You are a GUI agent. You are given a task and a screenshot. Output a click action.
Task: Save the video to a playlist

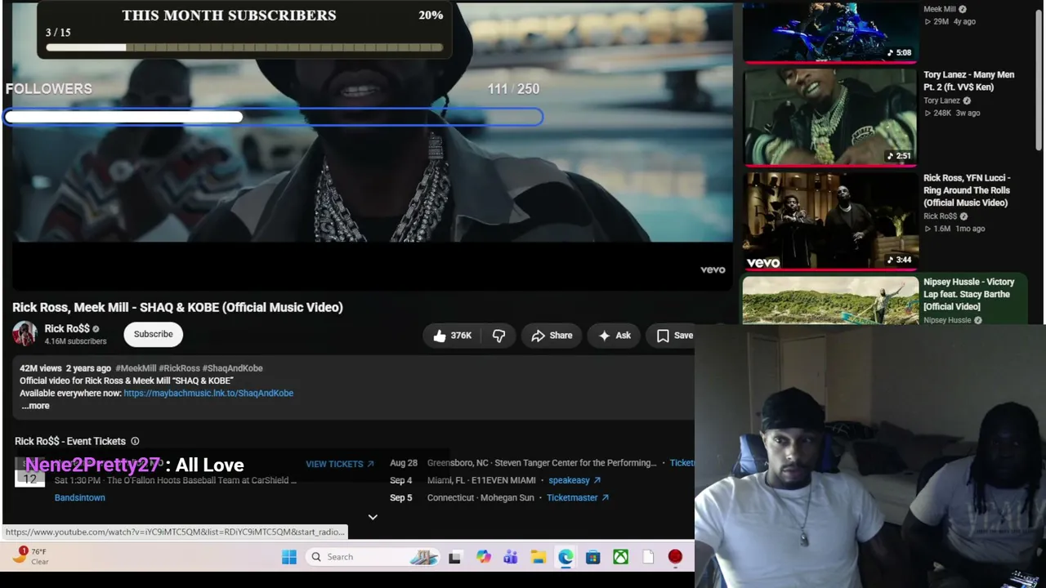(x=674, y=336)
